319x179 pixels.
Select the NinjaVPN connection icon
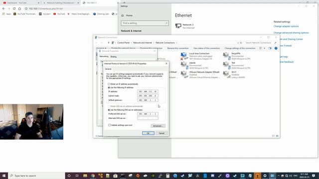(x=226, y=56)
